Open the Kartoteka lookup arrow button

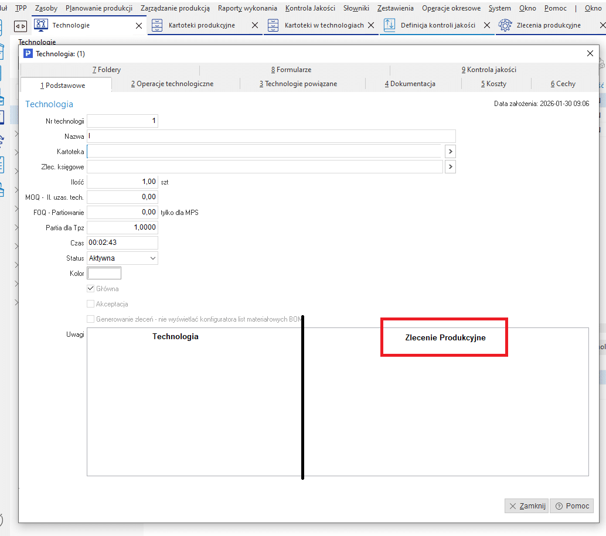point(450,152)
